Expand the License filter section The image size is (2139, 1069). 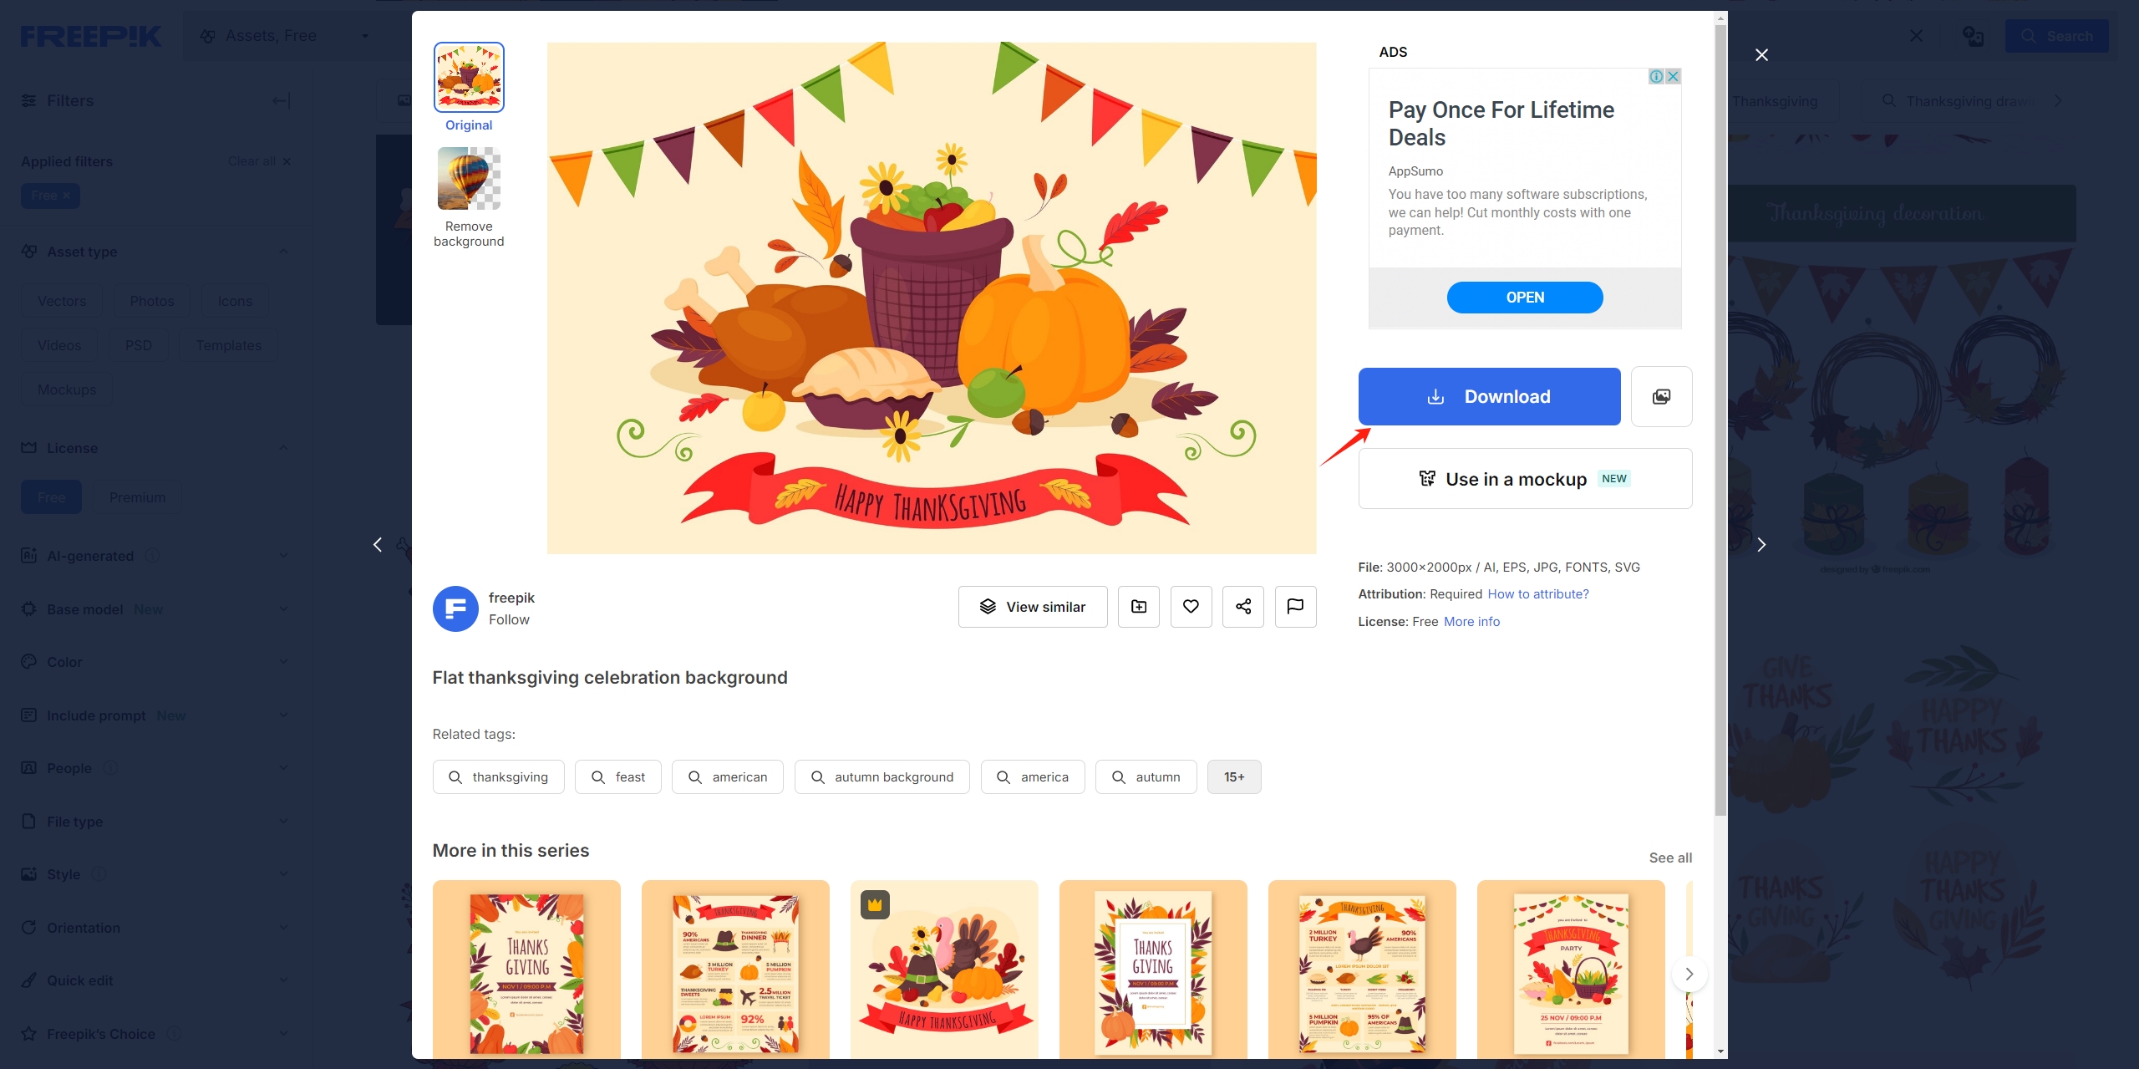(x=154, y=446)
